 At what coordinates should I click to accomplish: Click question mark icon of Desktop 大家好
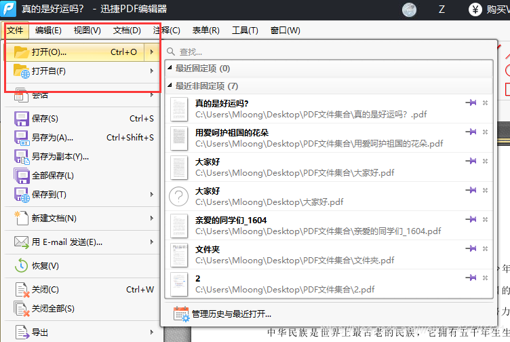179,197
